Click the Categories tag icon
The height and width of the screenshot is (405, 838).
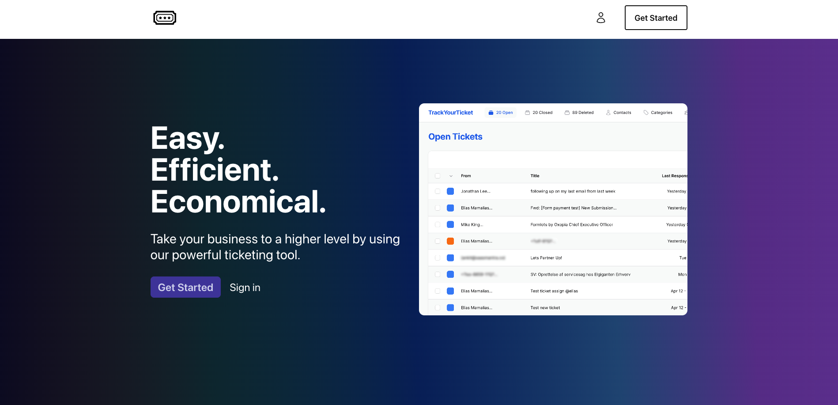pyautogui.click(x=646, y=113)
